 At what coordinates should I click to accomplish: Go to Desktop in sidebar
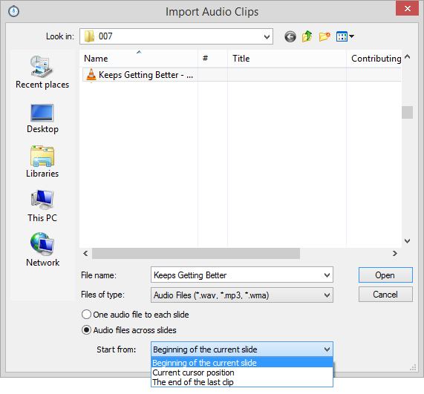(x=42, y=119)
